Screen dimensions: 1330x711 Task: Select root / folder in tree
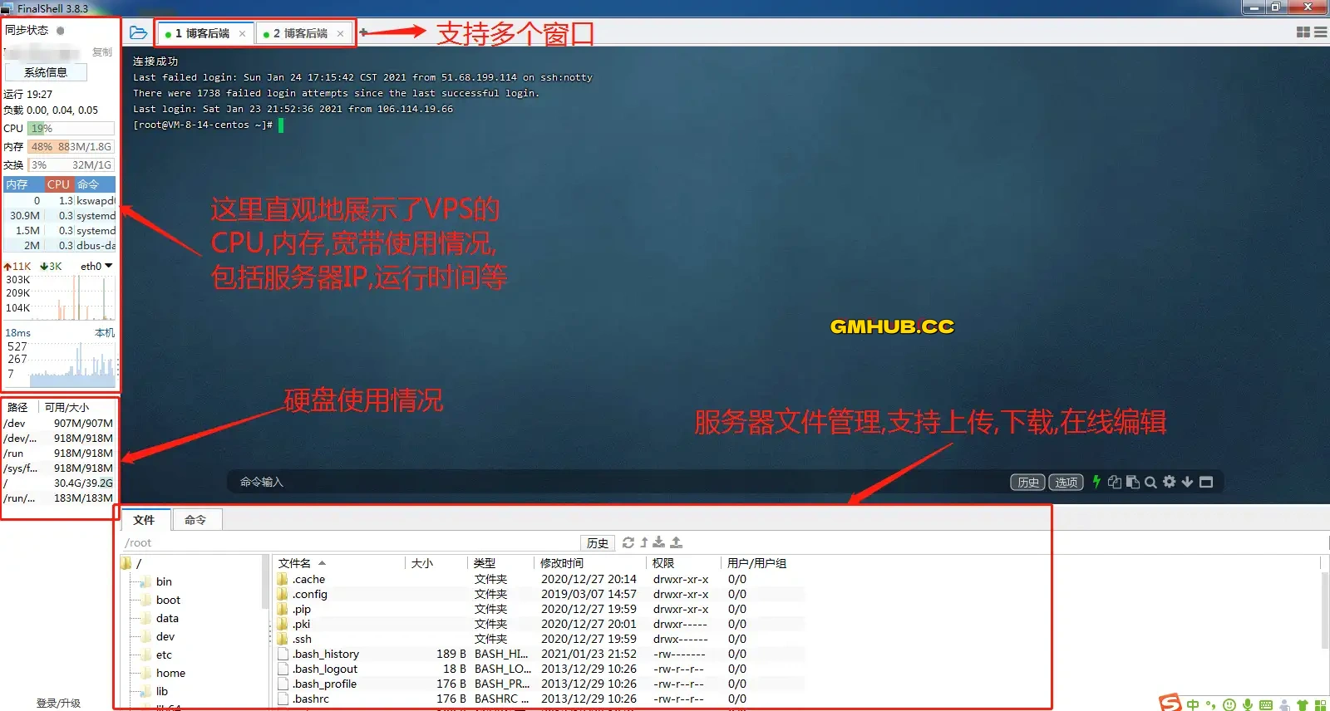click(131, 563)
